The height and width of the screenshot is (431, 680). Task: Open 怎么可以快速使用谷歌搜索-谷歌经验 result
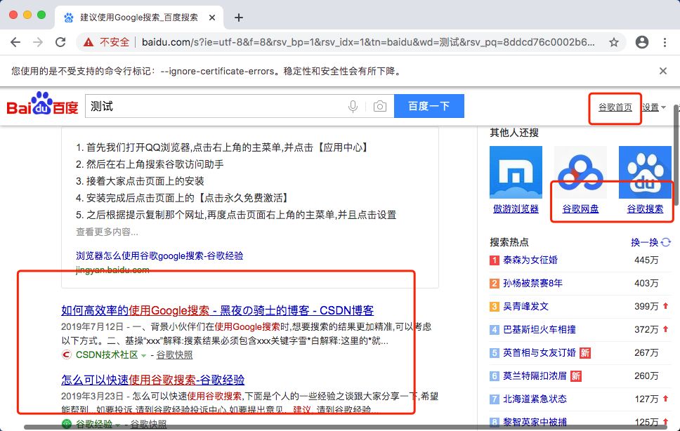pyautogui.click(x=152, y=380)
